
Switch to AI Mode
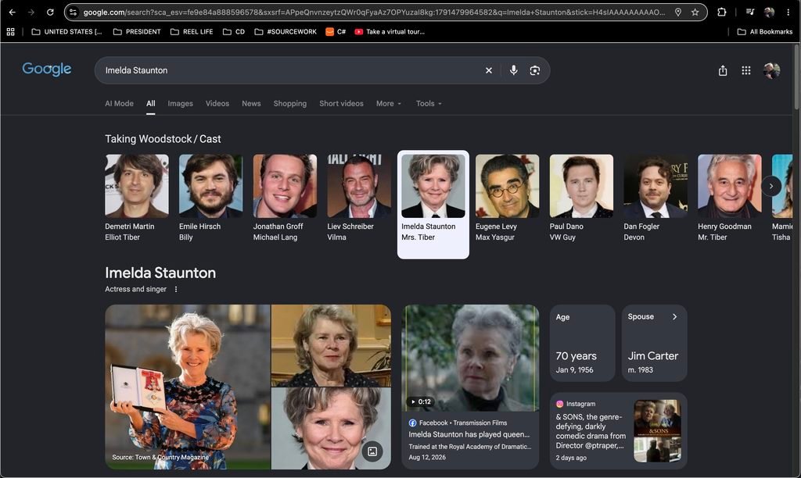click(x=119, y=104)
